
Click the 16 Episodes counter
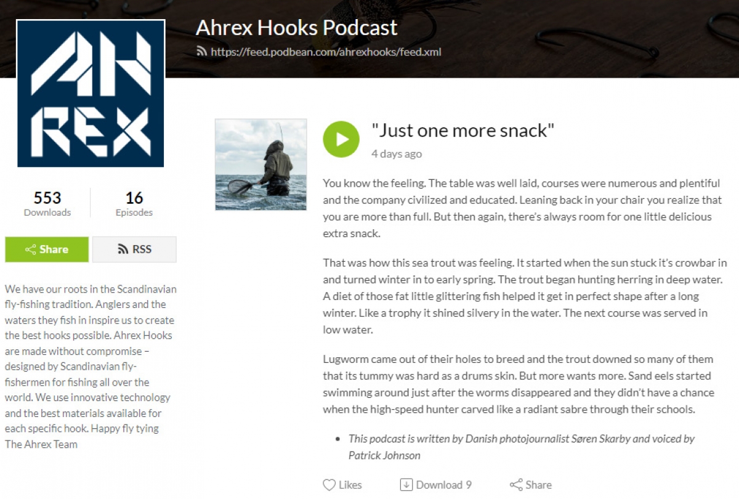coord(134,204)
